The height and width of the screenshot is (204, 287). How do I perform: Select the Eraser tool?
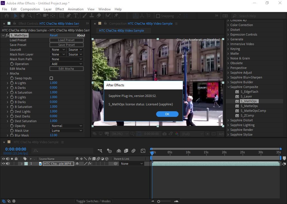coord(99,16)
